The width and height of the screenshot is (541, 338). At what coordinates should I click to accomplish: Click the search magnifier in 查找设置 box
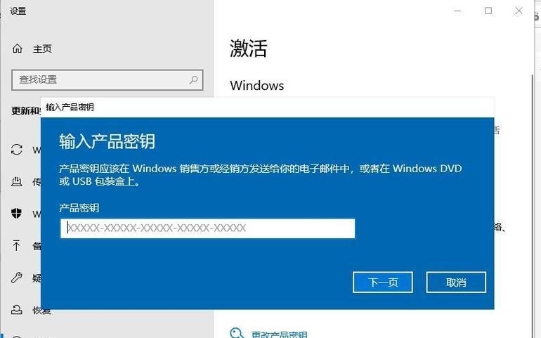click(x=193, y=80)
